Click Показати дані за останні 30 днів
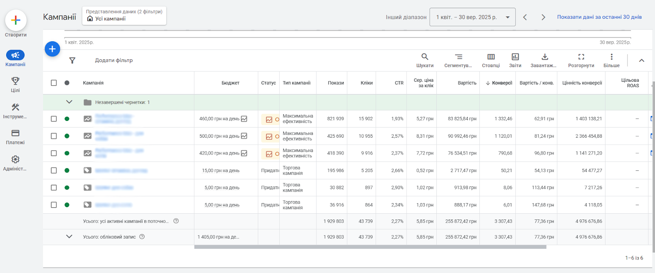655x273 pixels. point(599,17)
